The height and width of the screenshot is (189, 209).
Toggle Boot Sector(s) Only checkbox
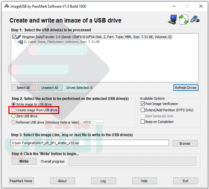[x=142, y=116]
